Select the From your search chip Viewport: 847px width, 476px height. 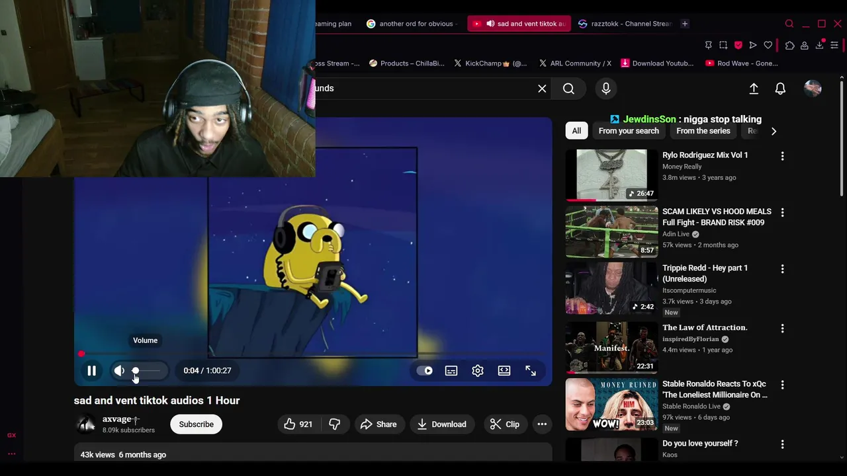tap(629, 131)
